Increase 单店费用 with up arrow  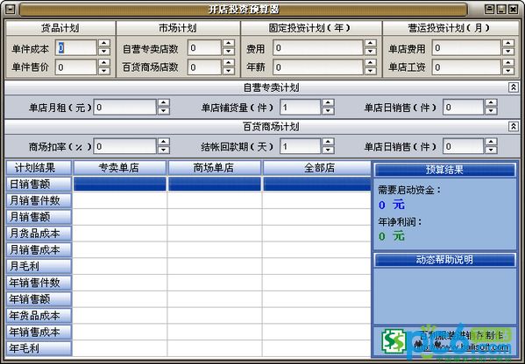click(x=508, y=44)
